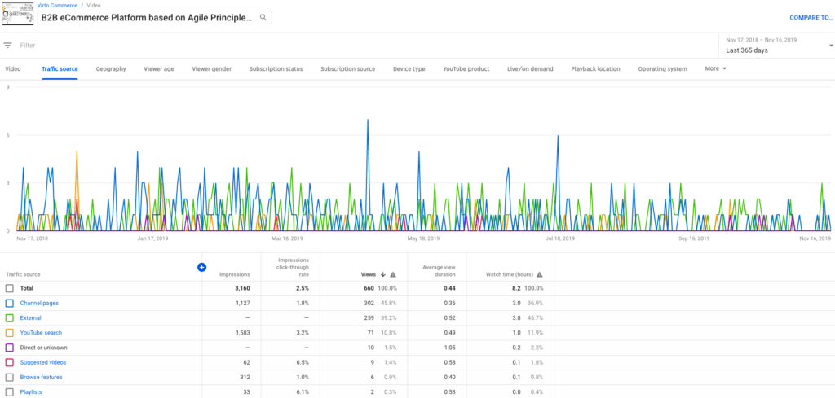This screenshot has width=835, height=398.
Task: Expand the More tabs dropdown
Action: (716, 68)
